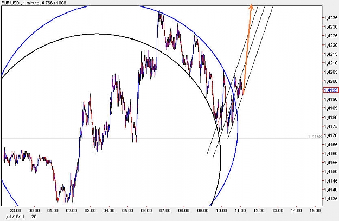This screenshot has height=221, width=339.
Task: Click the 09:00 time axis label
Action: [202, 210]
